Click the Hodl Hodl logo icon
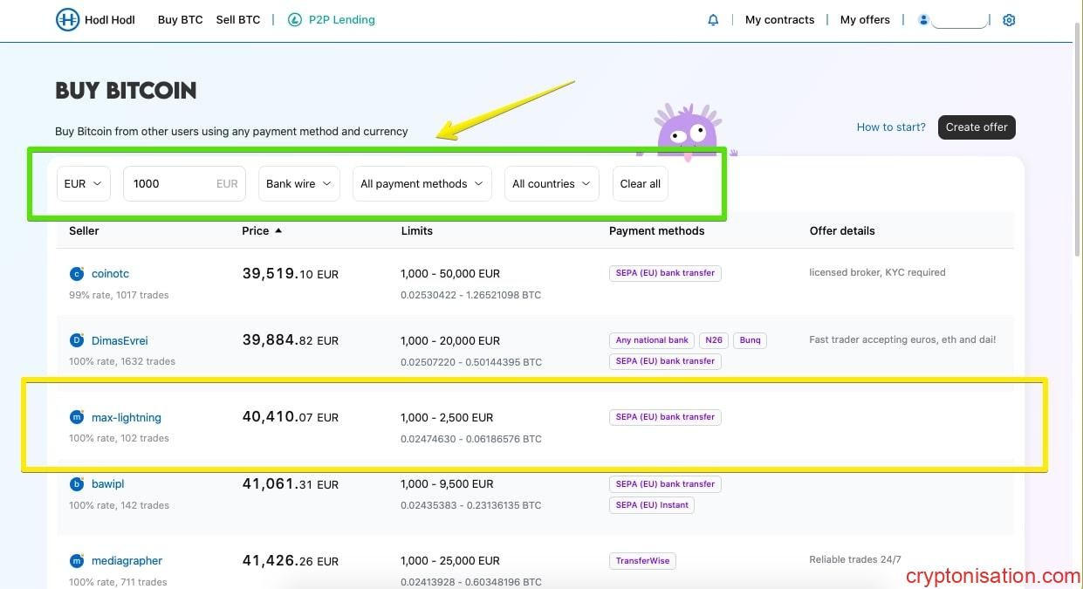Viewport: 1083px width, 589px height. click(67, 20)
